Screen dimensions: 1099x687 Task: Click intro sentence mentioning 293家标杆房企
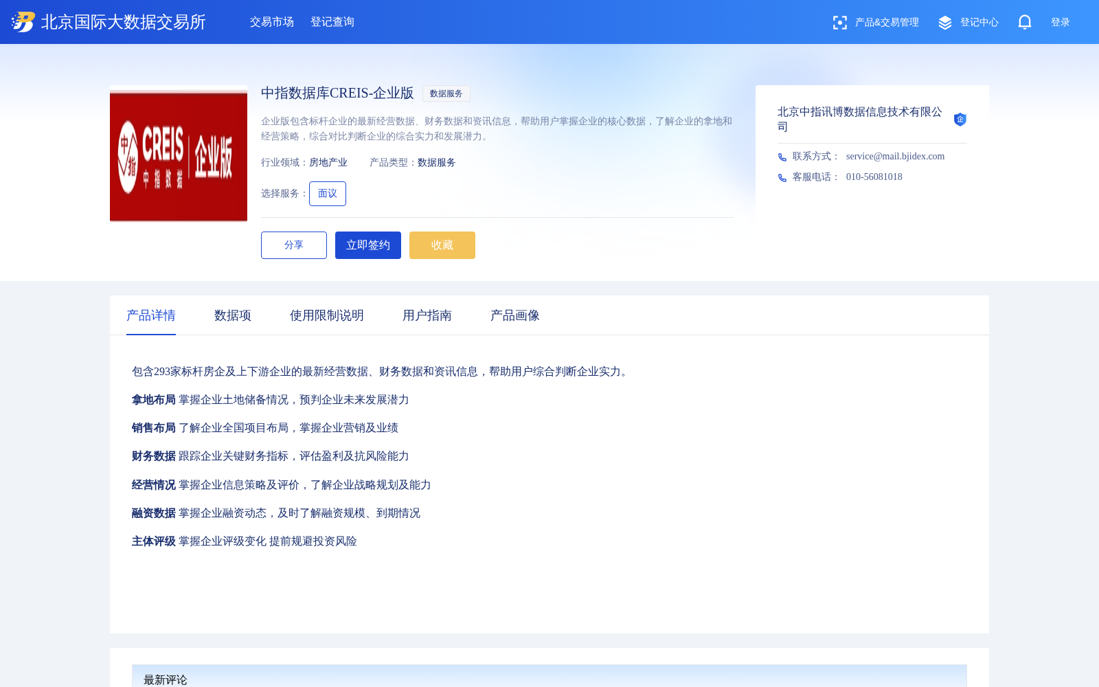pyautogui.click(x=382, y=372)
